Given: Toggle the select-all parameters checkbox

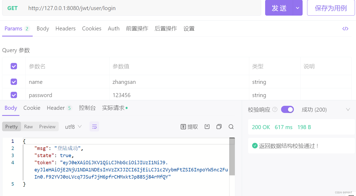Looking at the screenshot, I should click(x=14, y=66).
